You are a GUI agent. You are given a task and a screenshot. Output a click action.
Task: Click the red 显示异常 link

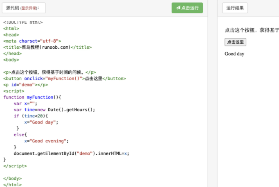pyautogui.click(x=29, y=8)
